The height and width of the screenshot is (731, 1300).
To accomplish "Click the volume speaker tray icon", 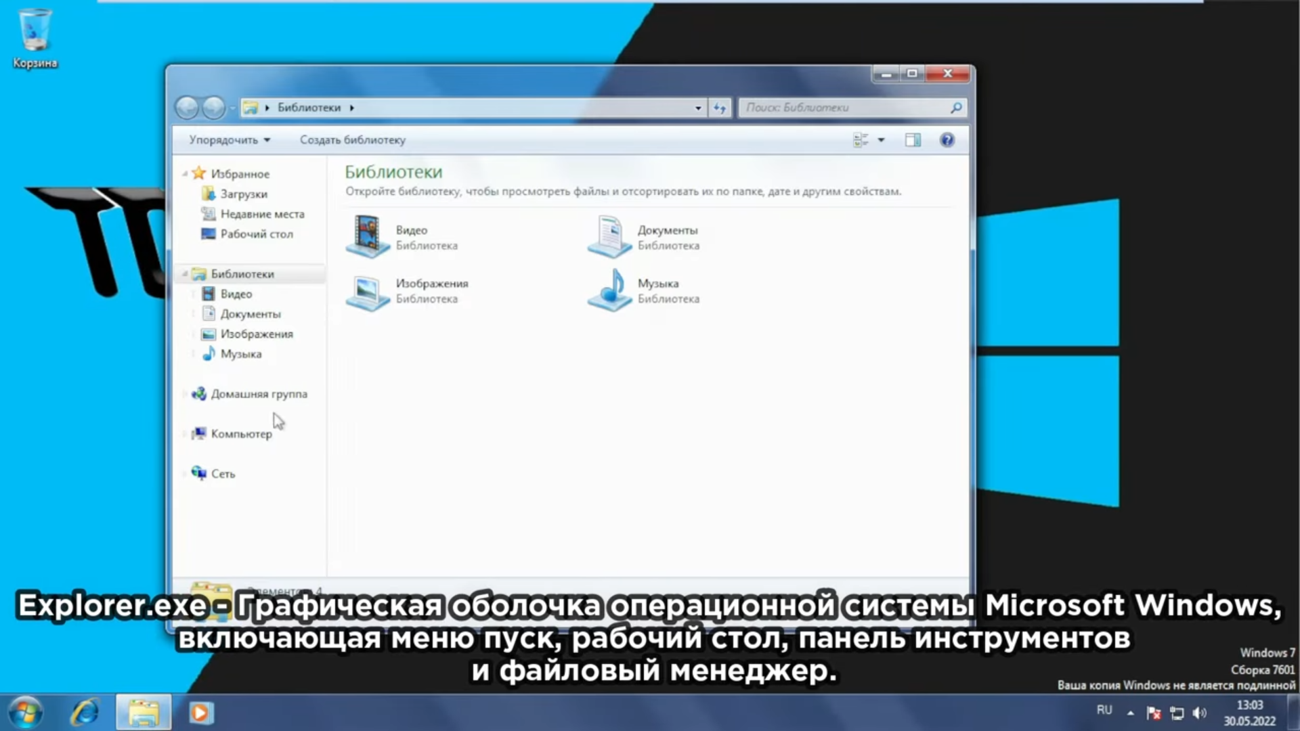I will click(x=1199, y=713).
